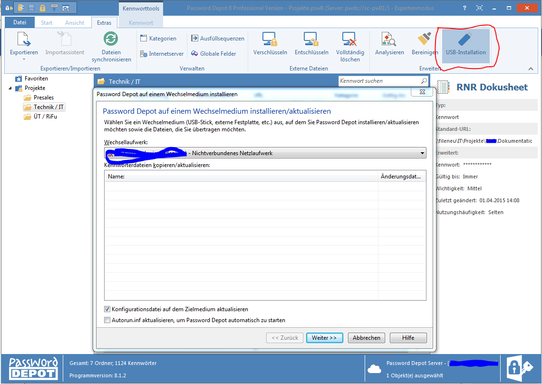The image size is (542, 384).
Task: Click the Standard-URL file path value
Action: [484, 141]
